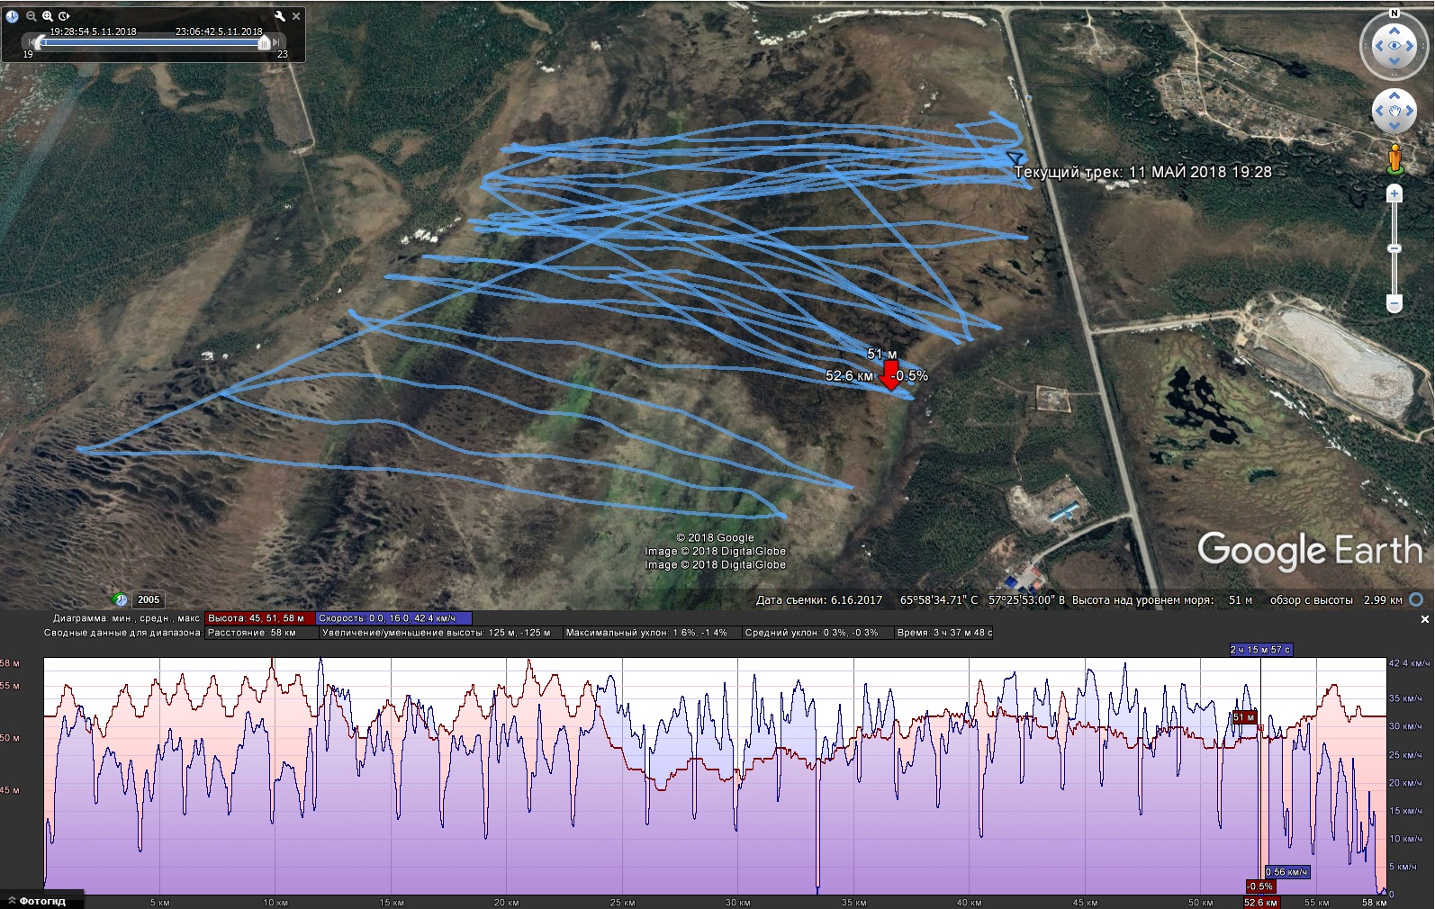1435x909 pixels.
Task: Toggle the Высота elevation graph series
Action: tap(259, 618)
